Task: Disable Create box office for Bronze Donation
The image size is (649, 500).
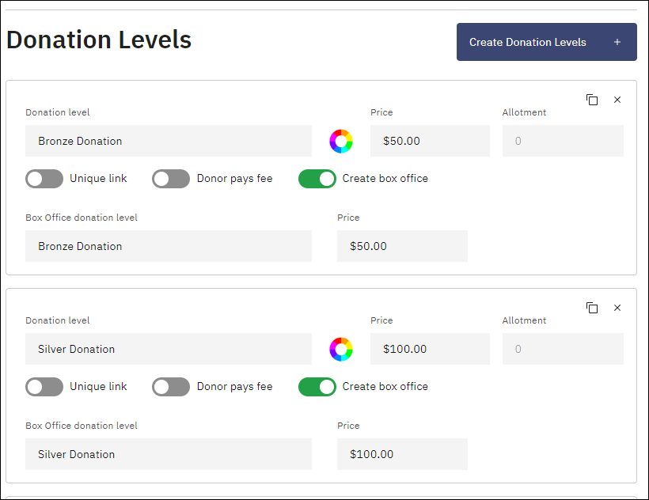Action: pyautogui.click(x=317, y=179)
